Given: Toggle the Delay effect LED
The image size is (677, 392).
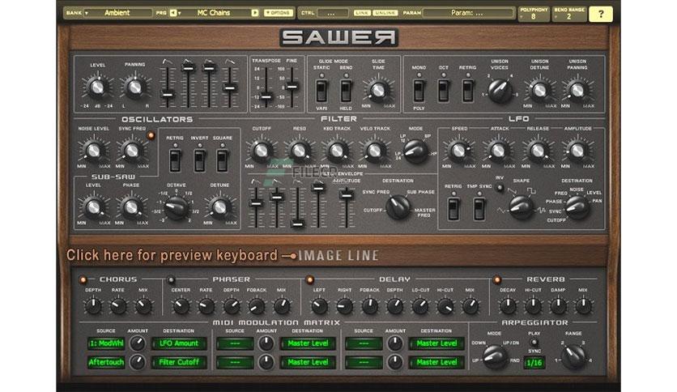Looking at the screenshot, I should [309, 280].
